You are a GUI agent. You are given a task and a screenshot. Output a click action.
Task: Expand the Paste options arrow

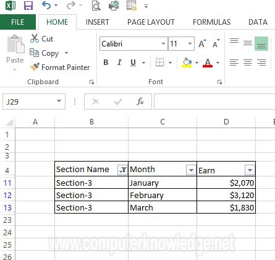[15, 69]
